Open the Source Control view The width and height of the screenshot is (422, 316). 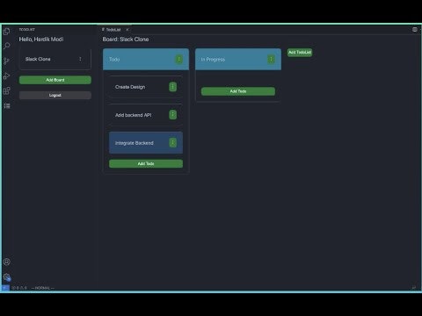click(x=6, y=61)
